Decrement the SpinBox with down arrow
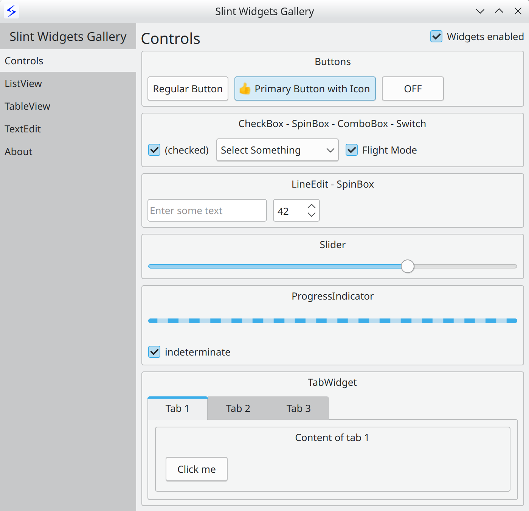 pos(312,214)
